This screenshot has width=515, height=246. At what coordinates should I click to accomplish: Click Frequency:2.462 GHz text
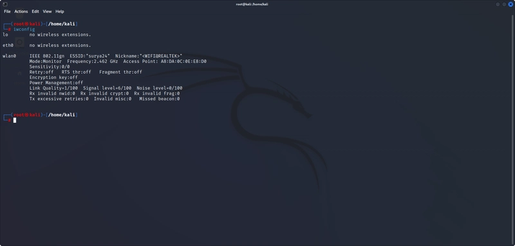click(x=92, y=61)
